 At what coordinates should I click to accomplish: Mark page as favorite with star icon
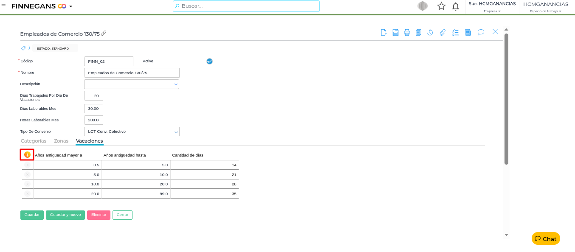tap(441, 6)
